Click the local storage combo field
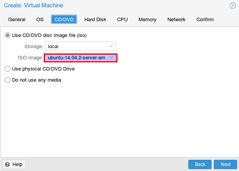This screenshot has width=239, height=171. (x=80, y=46)
